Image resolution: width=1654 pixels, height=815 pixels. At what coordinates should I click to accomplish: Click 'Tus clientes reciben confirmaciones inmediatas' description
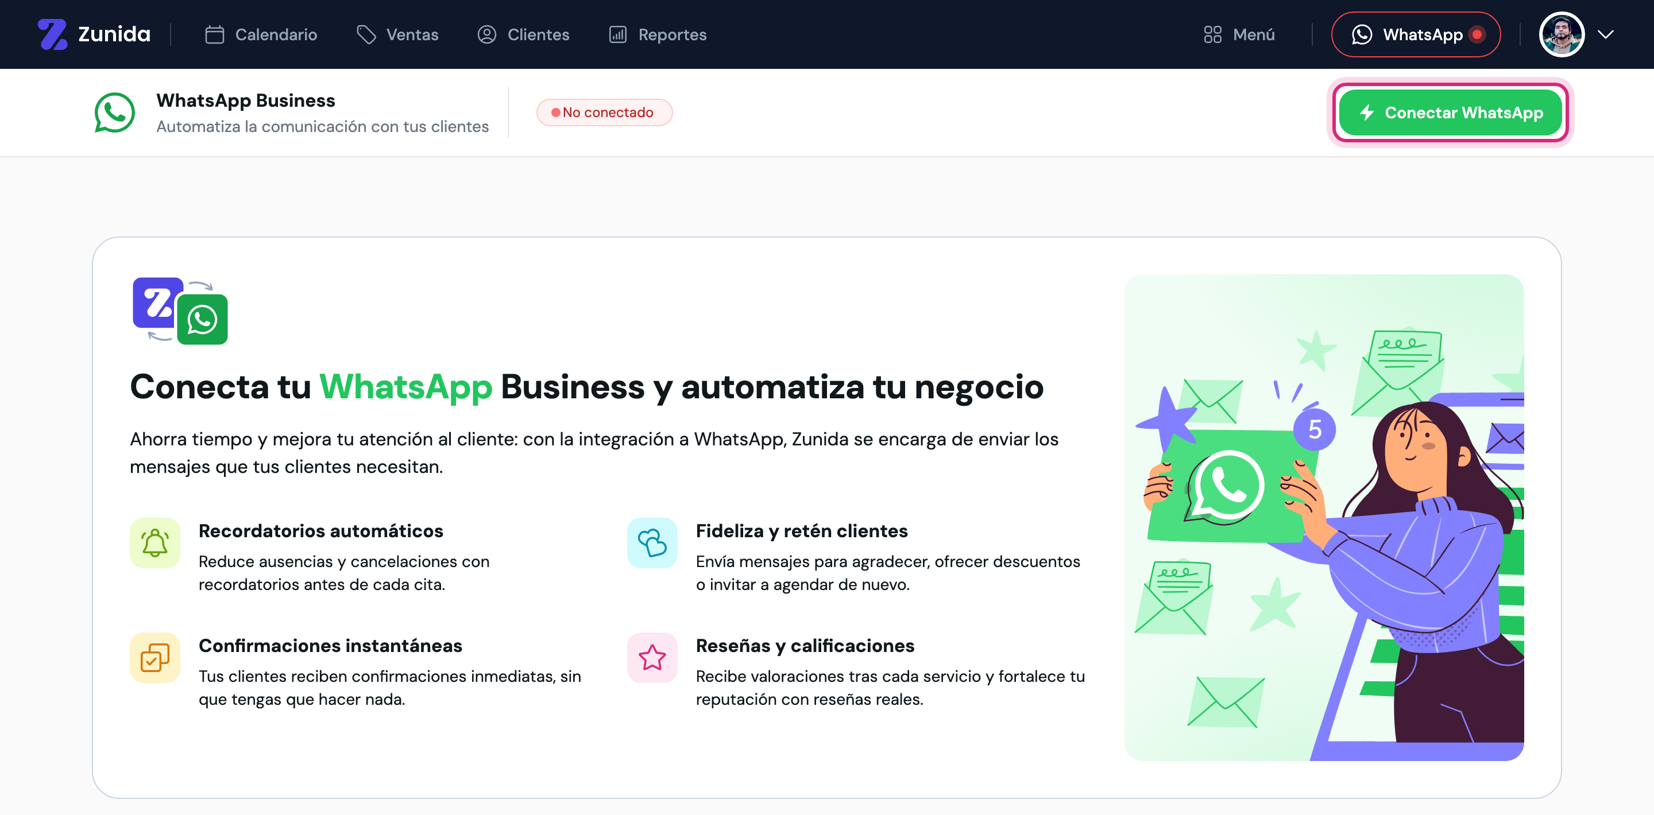coord(390,688)
